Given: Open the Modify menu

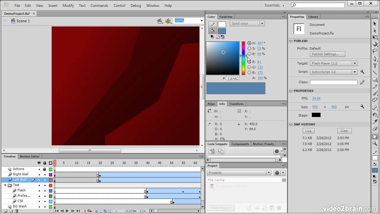Looking at the screenshot, I should (68, 5).
